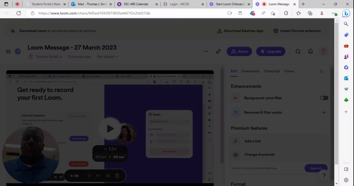
Task: Open Edge sidebar settings gear
Action: (x=346, y=180)
